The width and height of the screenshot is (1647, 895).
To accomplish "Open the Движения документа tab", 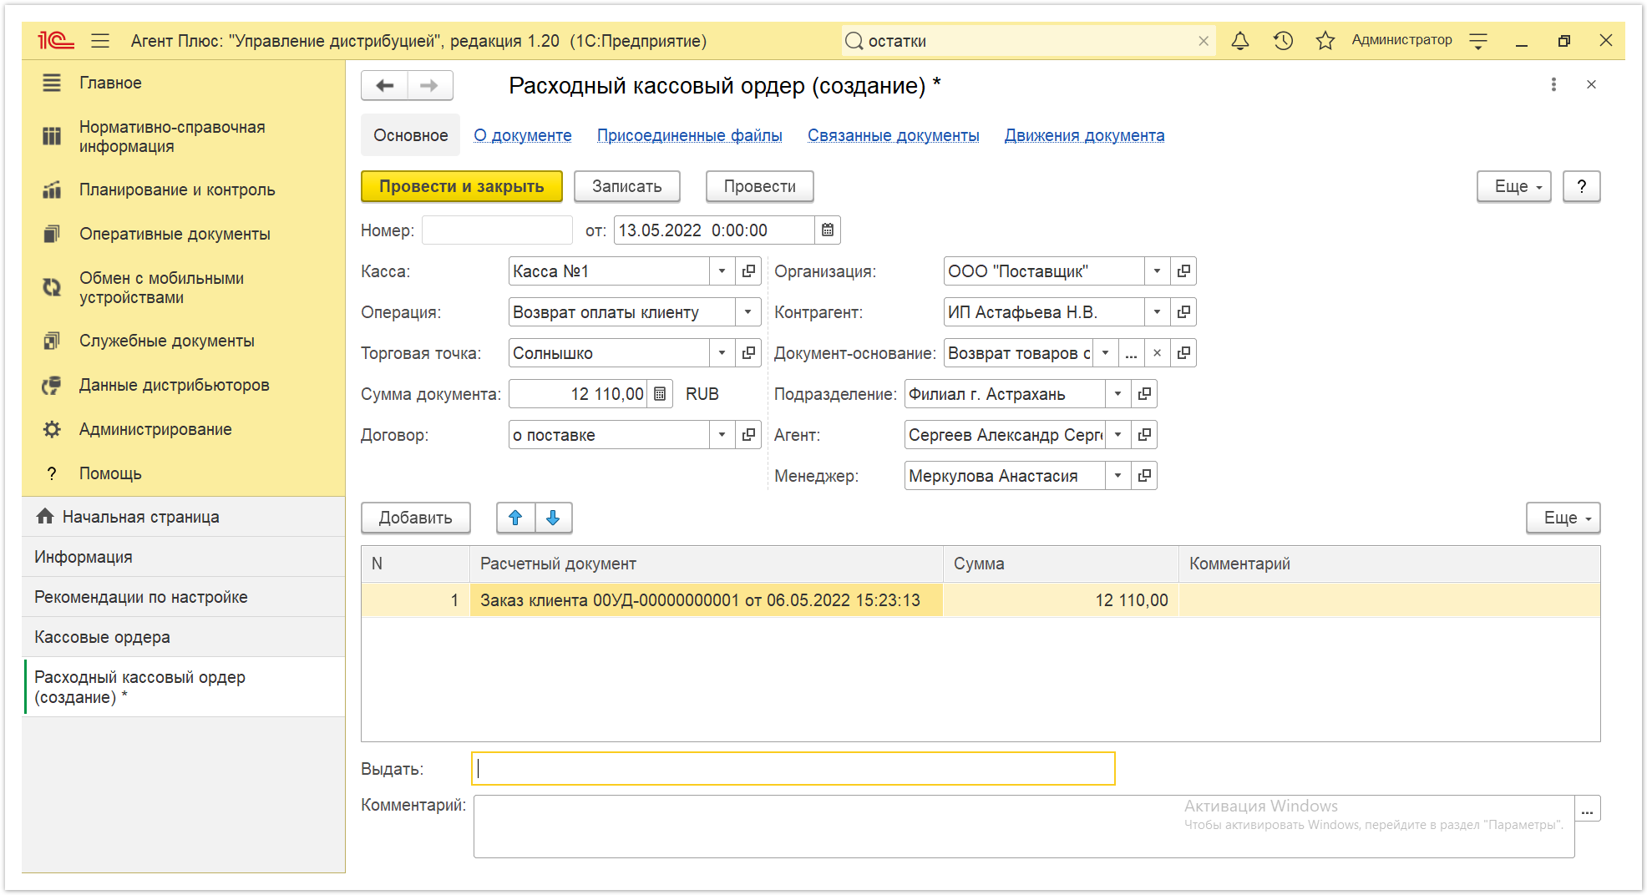I will 1084,135.
